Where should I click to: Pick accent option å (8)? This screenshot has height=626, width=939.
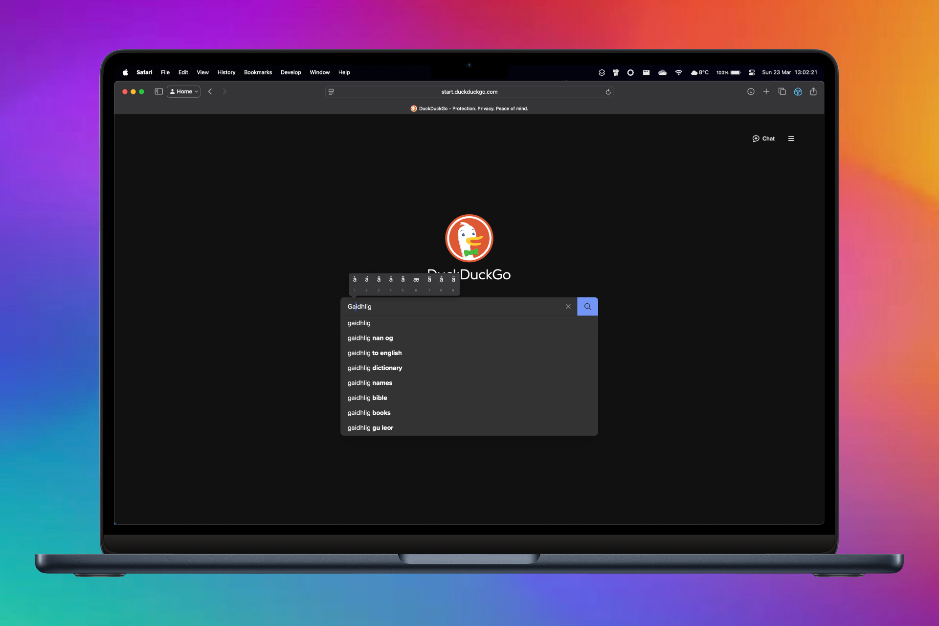point(441,284)
